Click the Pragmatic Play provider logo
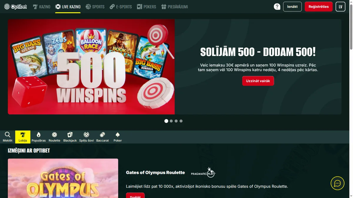 pos(203,173)
